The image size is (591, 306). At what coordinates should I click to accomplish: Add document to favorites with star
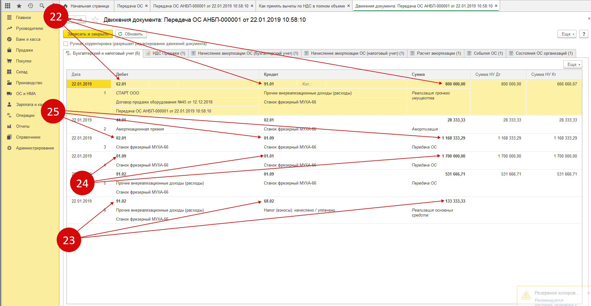coord(95,20)
